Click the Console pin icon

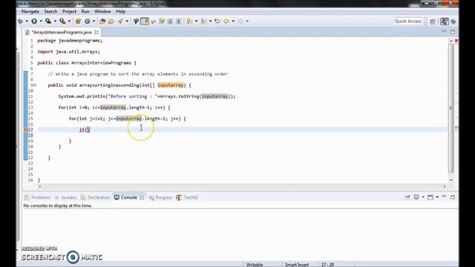click(x=407, y=197)
